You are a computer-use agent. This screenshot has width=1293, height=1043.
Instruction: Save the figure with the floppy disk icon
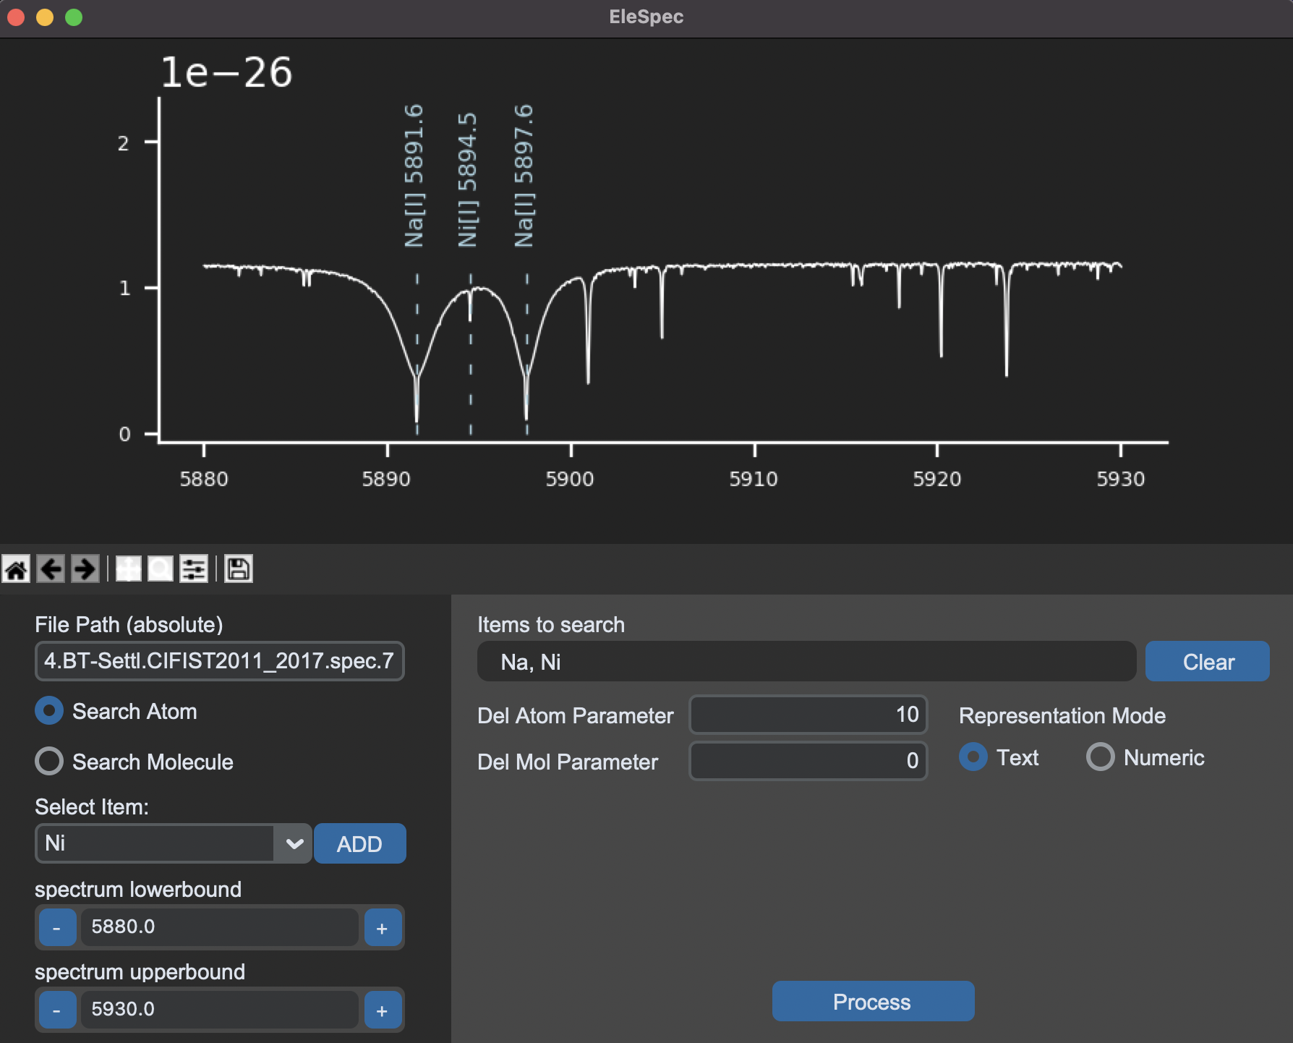(x=238, y=569)
